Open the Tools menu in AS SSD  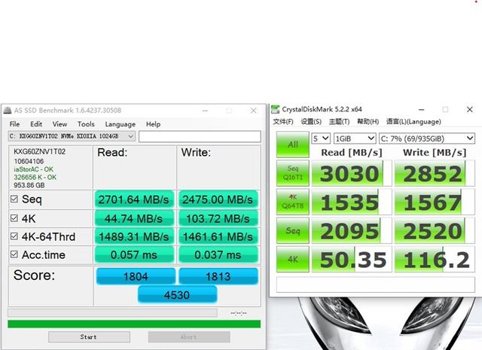86,124
